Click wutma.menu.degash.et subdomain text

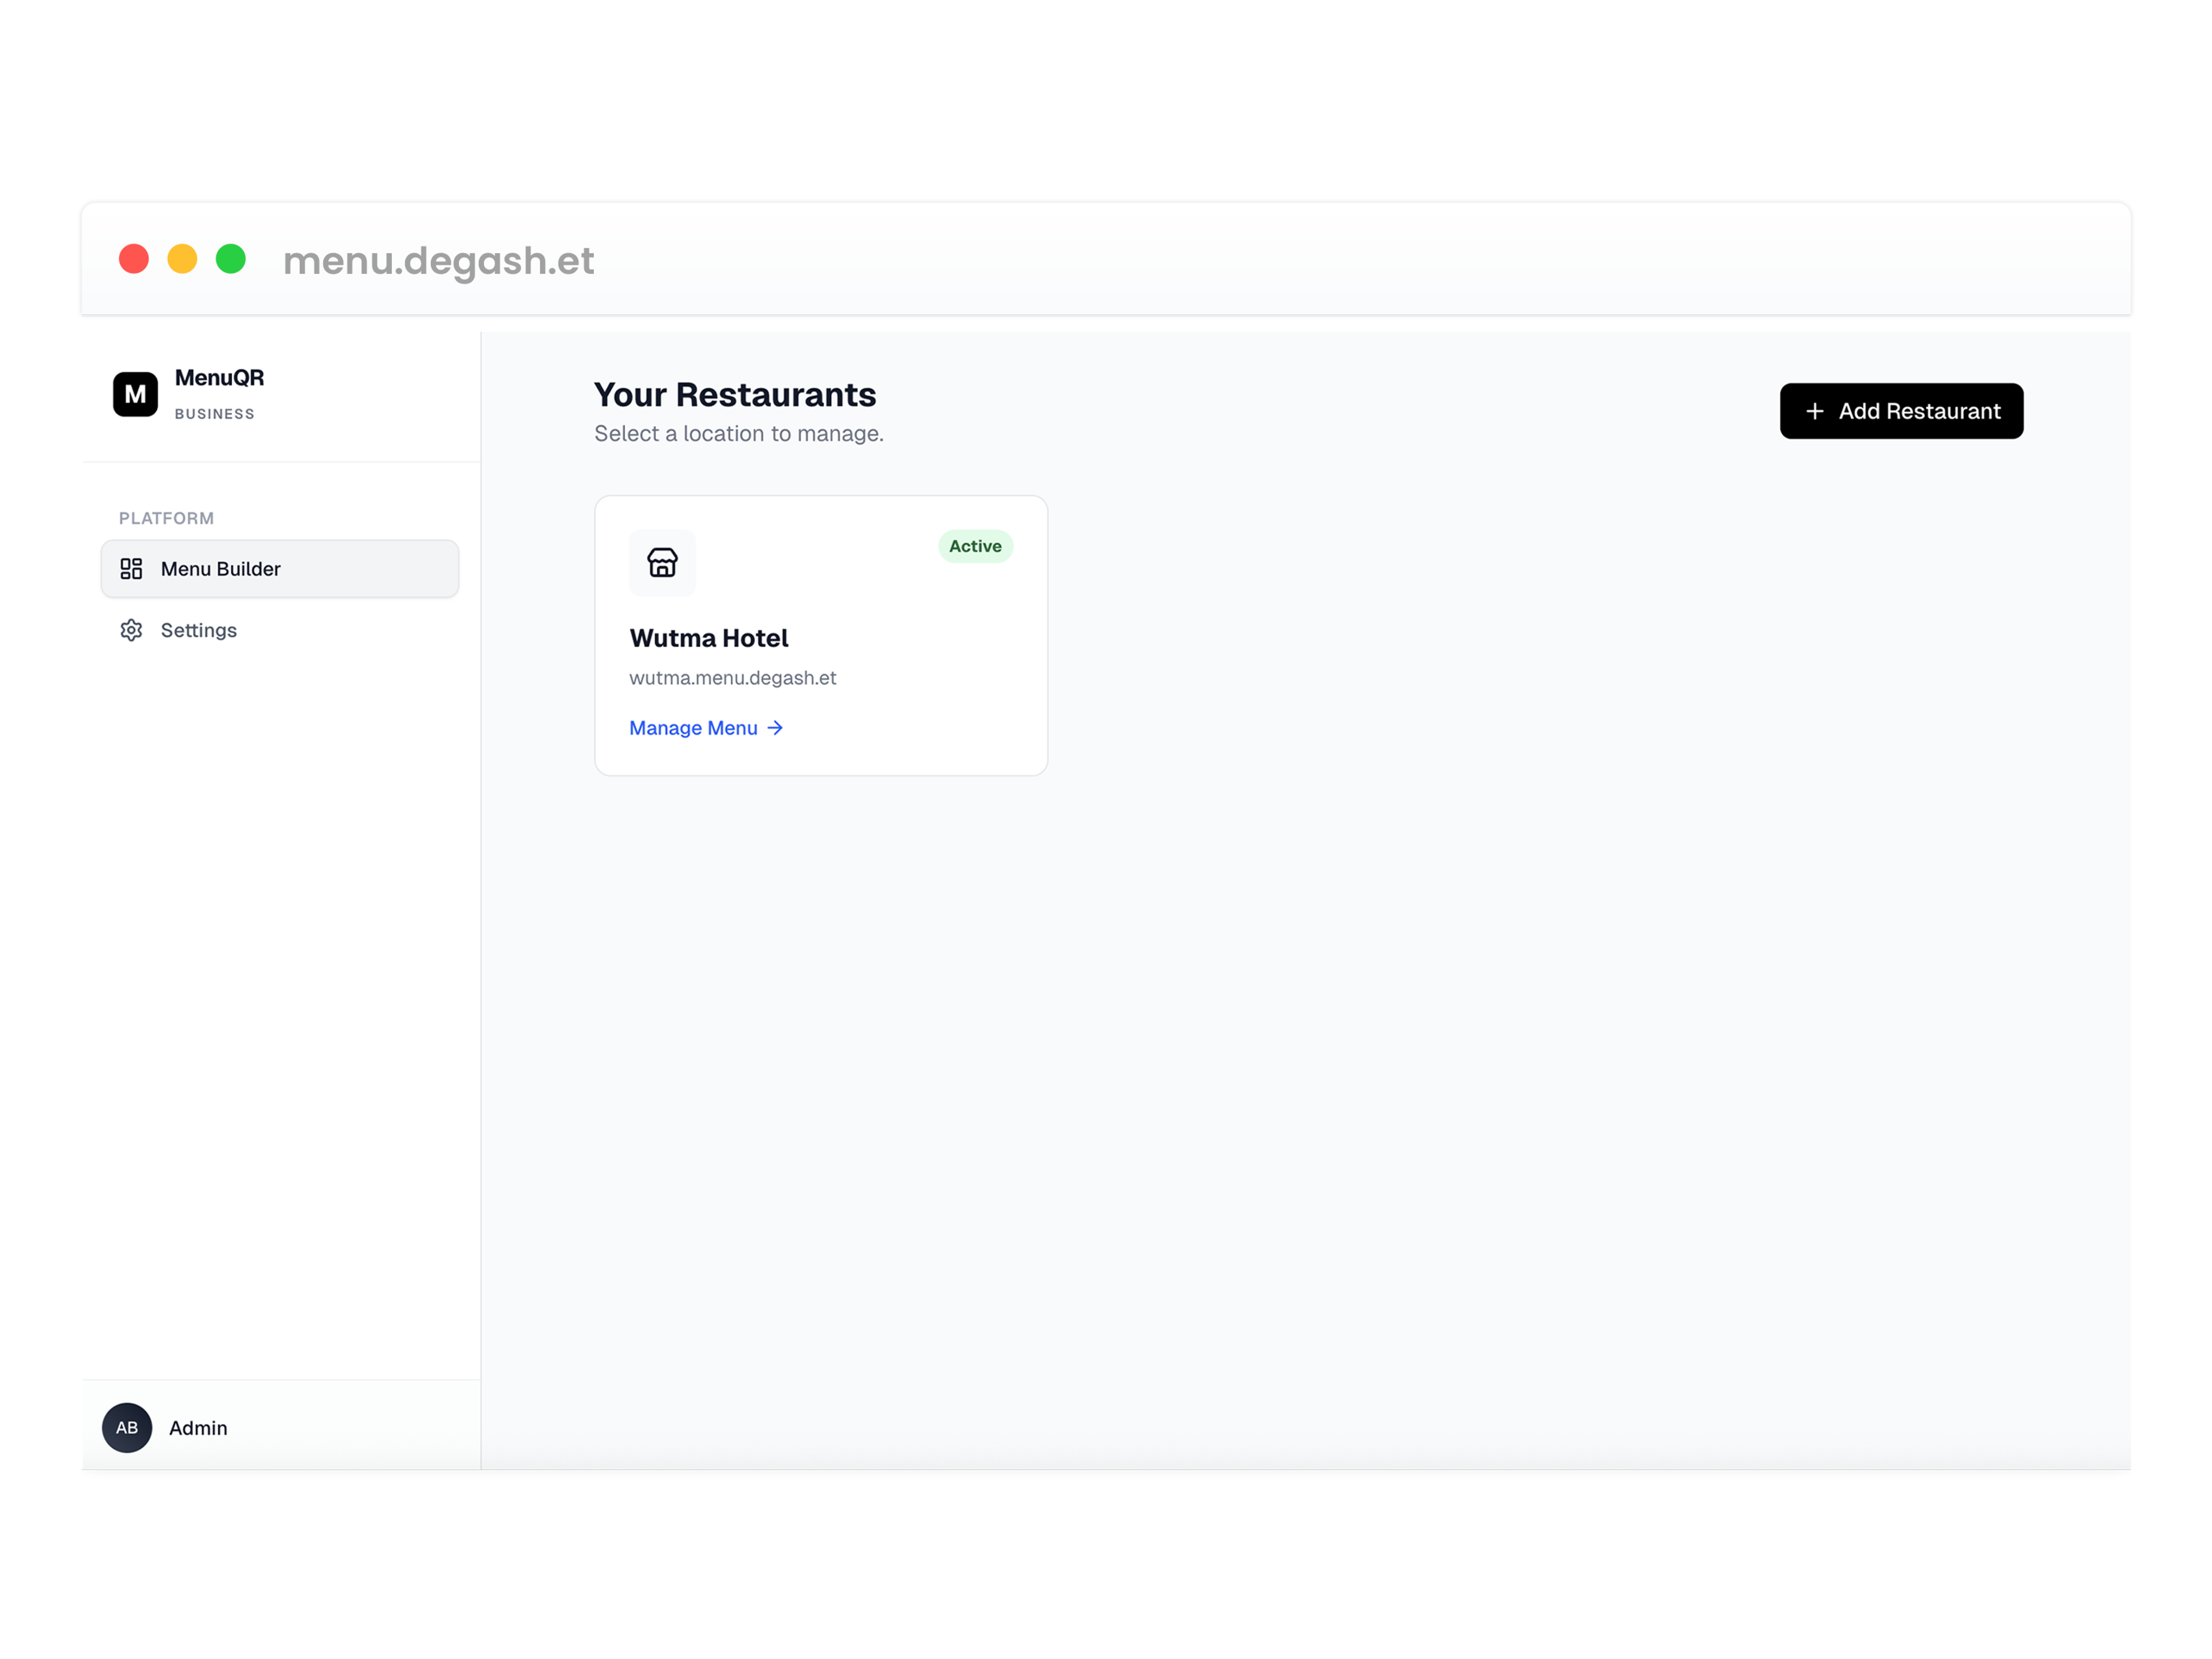(732, 678)
